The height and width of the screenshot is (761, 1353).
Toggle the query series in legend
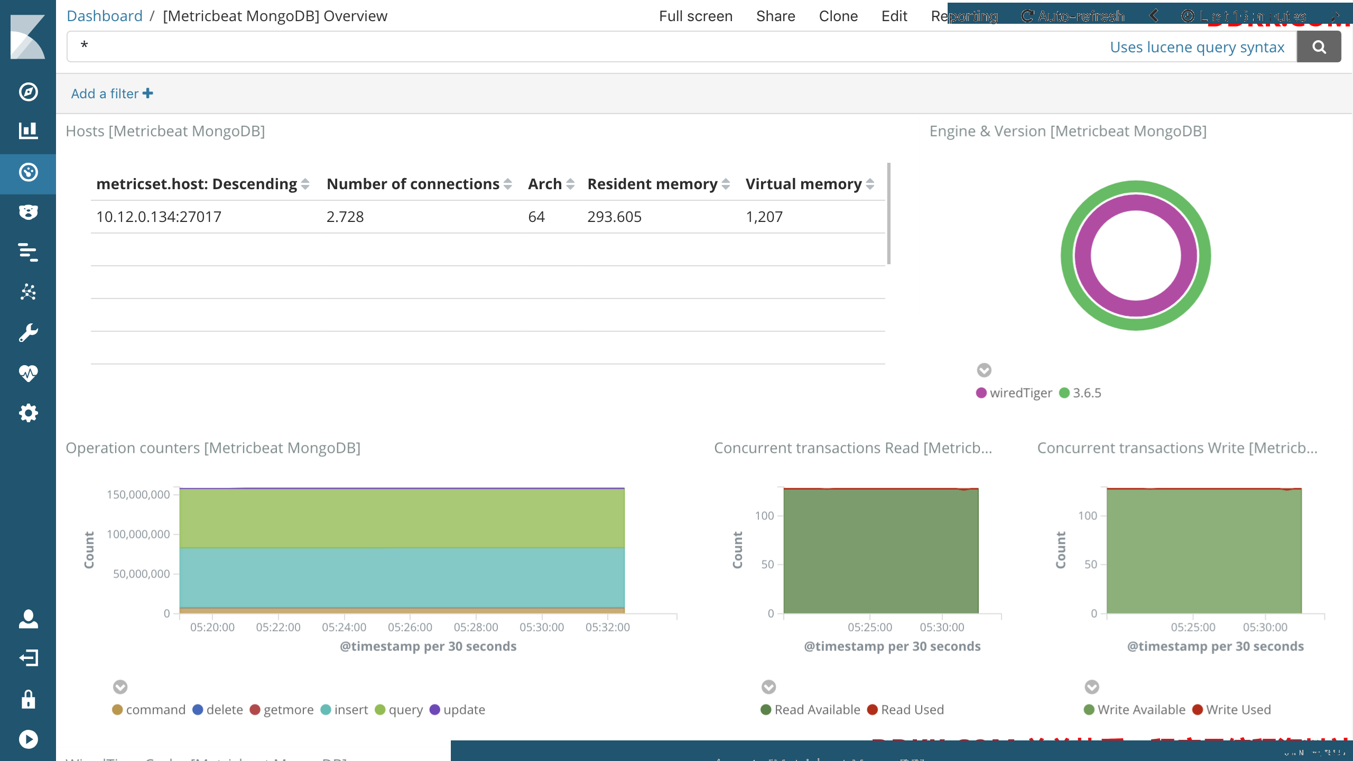pyautogui.click(x=399, y=710)
